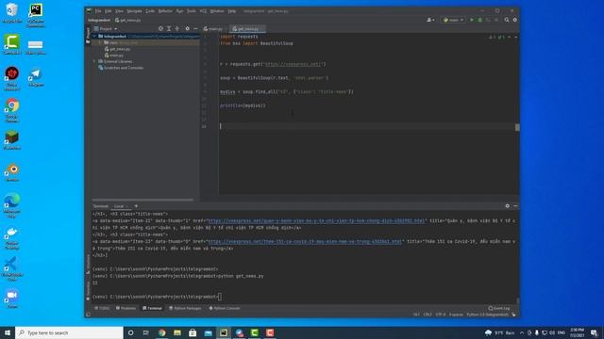Click the locate-file target icon in Project panel
This screenshot has width=604, height=339.
[x=160, y=29]
